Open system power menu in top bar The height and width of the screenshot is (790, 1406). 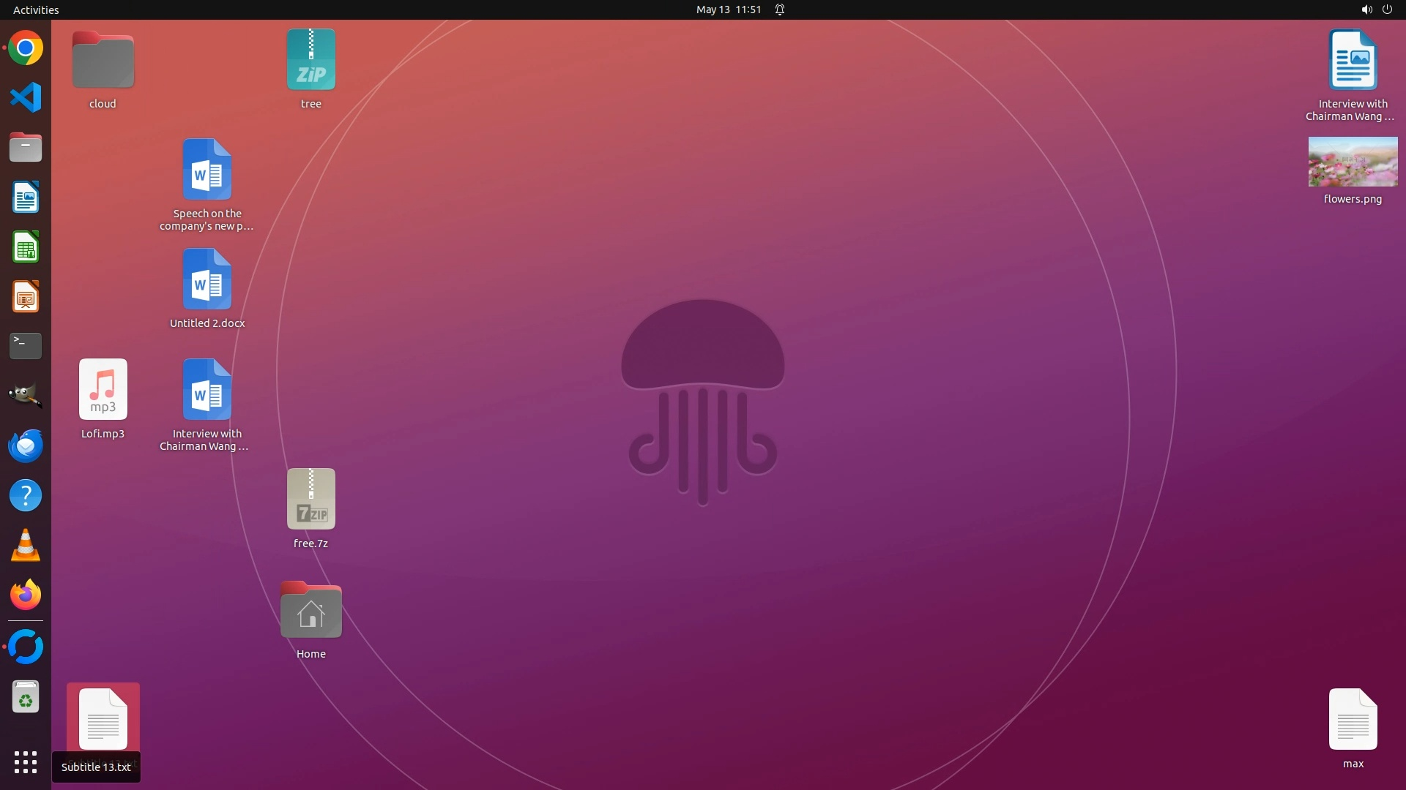click(1387, 10)
